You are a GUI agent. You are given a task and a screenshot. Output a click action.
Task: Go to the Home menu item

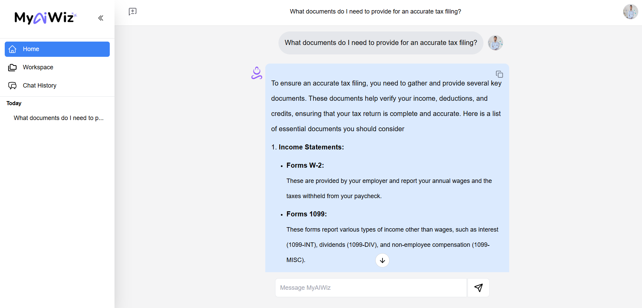(x=57, y=49)
